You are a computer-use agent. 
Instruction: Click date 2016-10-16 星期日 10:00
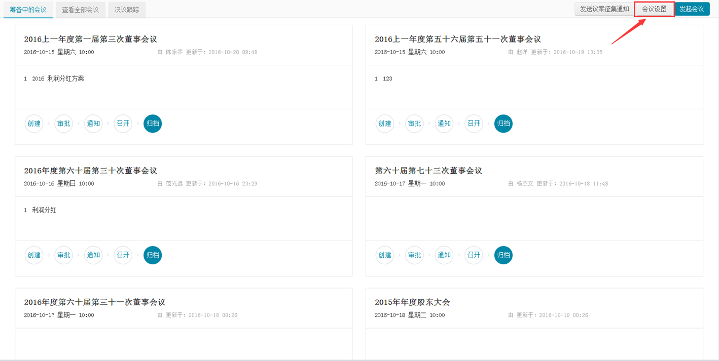[x=59, y=184]
